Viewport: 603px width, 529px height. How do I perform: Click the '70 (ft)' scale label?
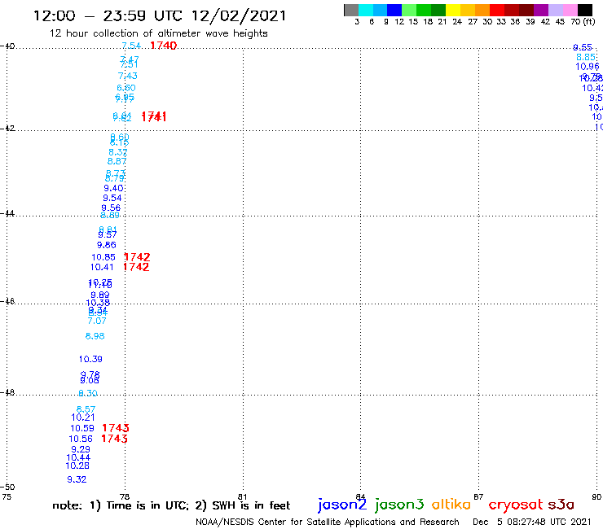(x=583, y=21)
